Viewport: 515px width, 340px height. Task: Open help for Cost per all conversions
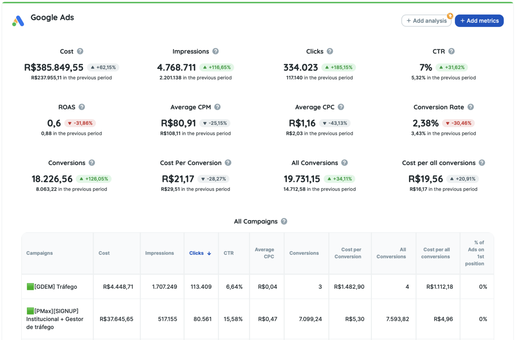(482, 163)
